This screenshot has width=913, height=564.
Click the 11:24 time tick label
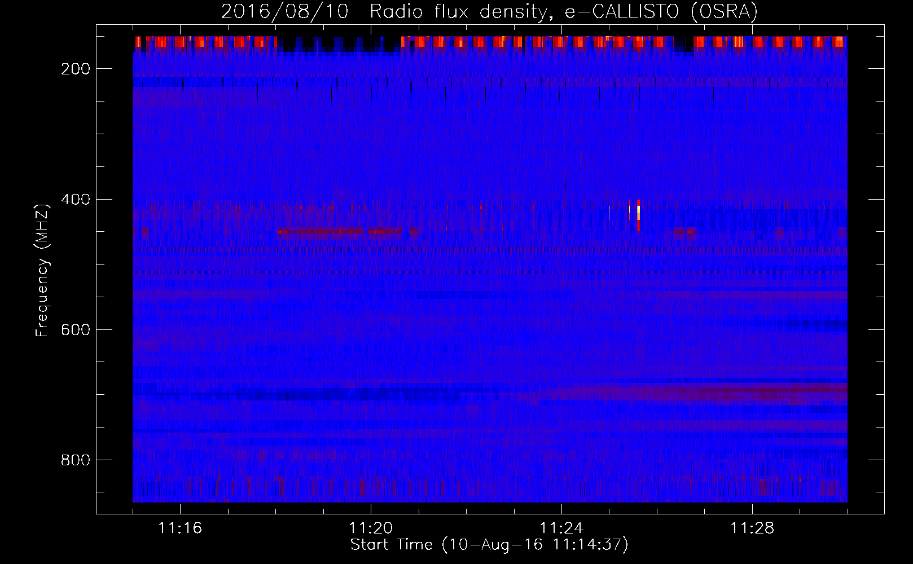pyautogui.click(x=561, y=528)
